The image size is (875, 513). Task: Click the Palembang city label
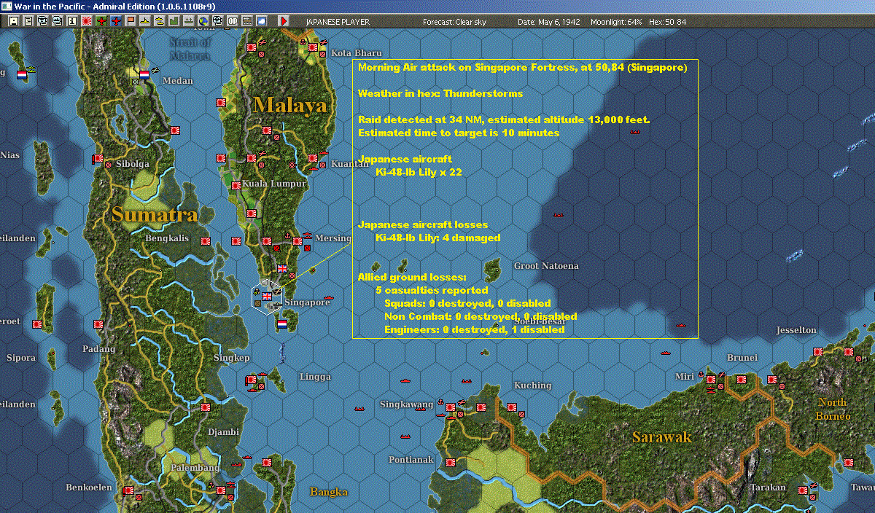195,467
